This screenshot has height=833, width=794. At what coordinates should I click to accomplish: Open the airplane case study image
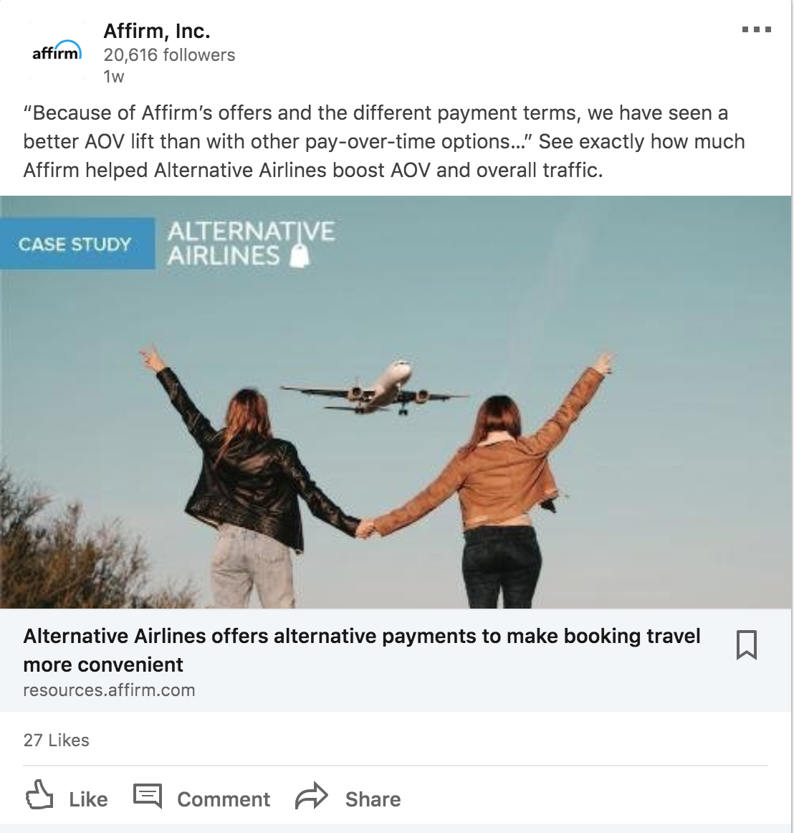pos(396,401)
